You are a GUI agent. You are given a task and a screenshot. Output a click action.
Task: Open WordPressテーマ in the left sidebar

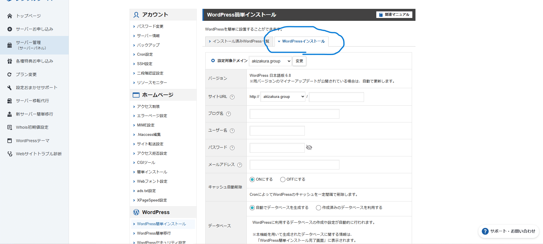tap(33, 141)
